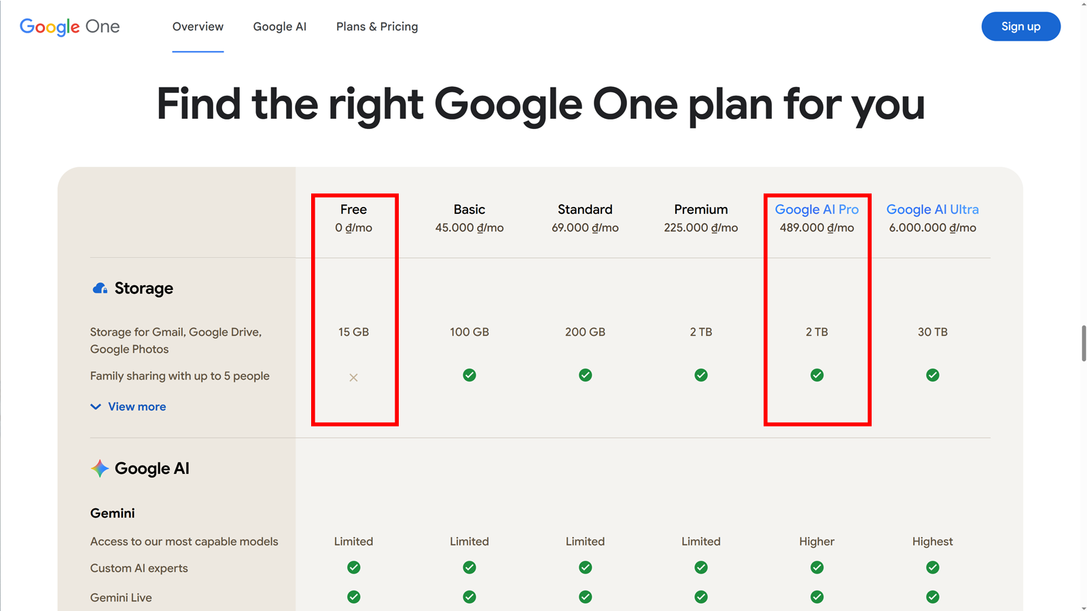Click the page vertical scrollbar thumb

[1083, 344]
